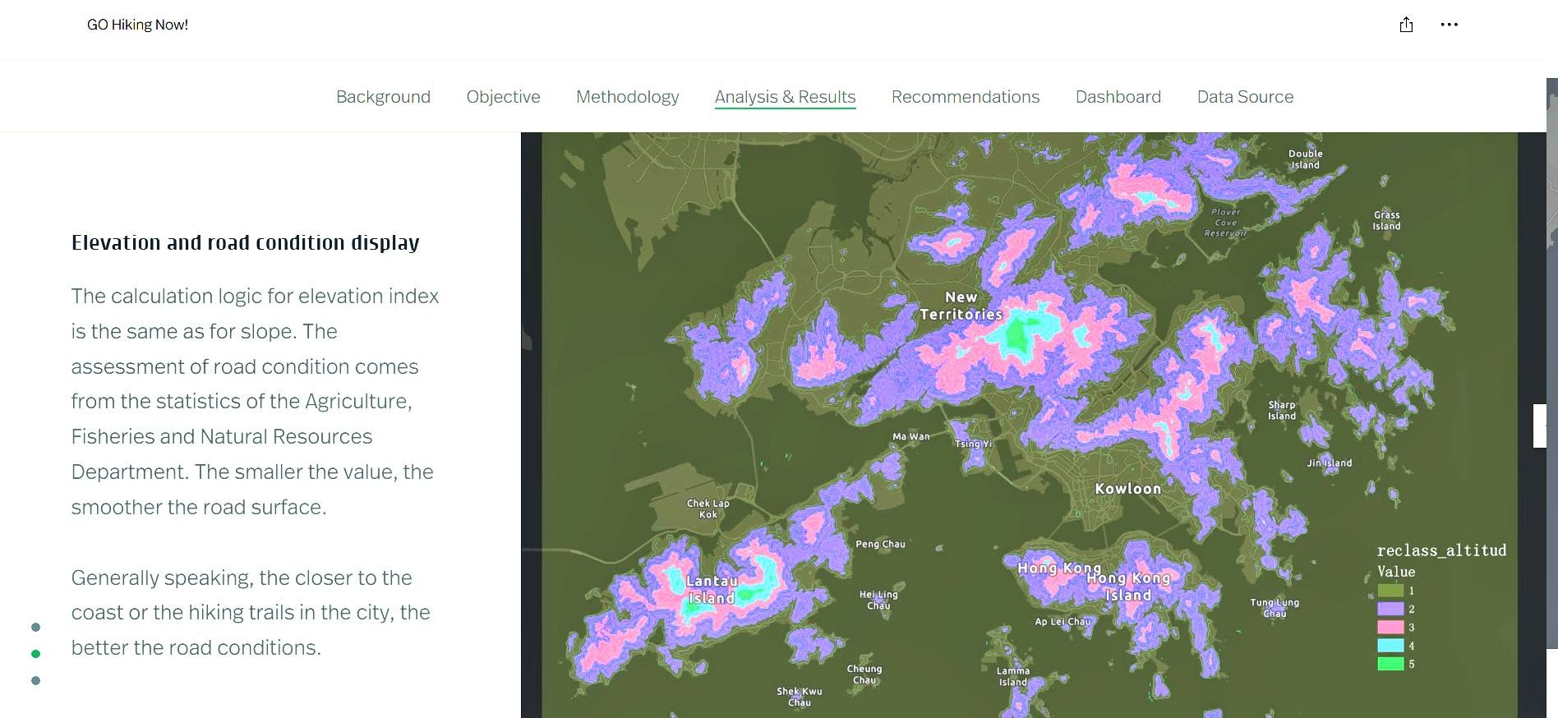This screenshot has height=718, width=1558.
Task: Open the more options ellipsis menu
Action: [x=1449, y=25]
